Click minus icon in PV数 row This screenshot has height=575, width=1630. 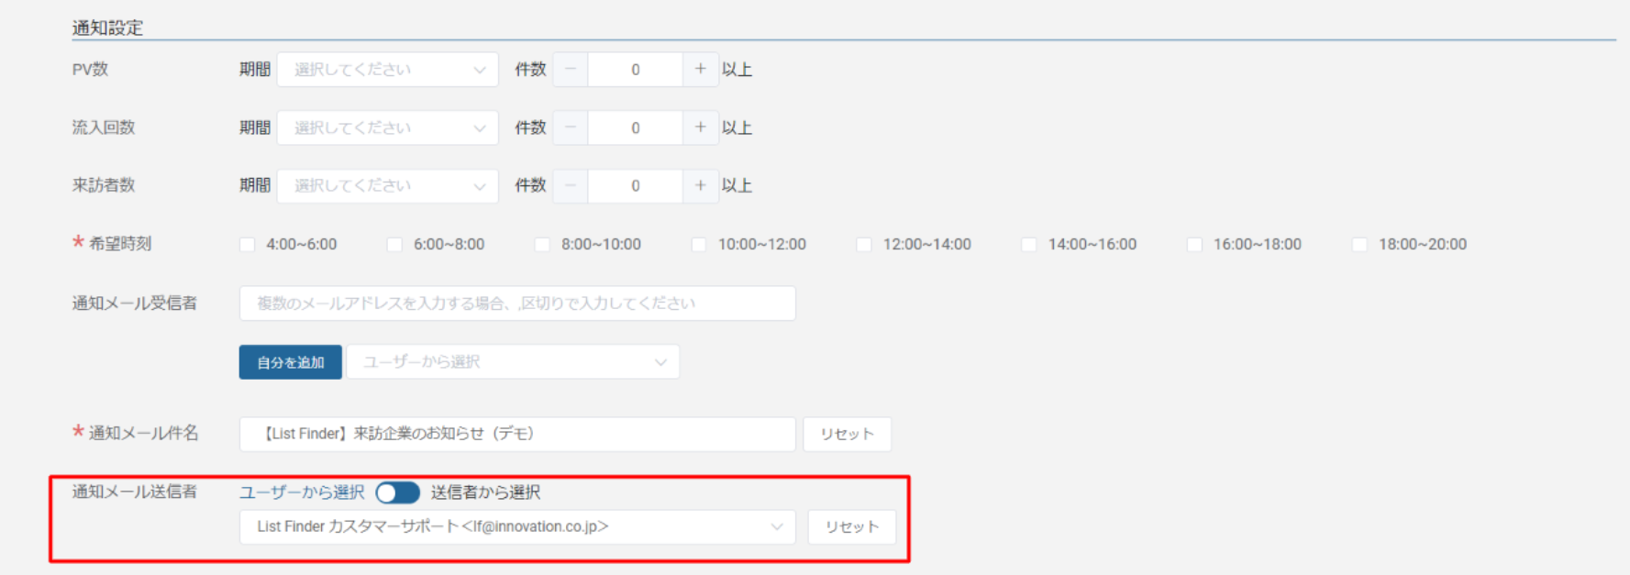571,70
